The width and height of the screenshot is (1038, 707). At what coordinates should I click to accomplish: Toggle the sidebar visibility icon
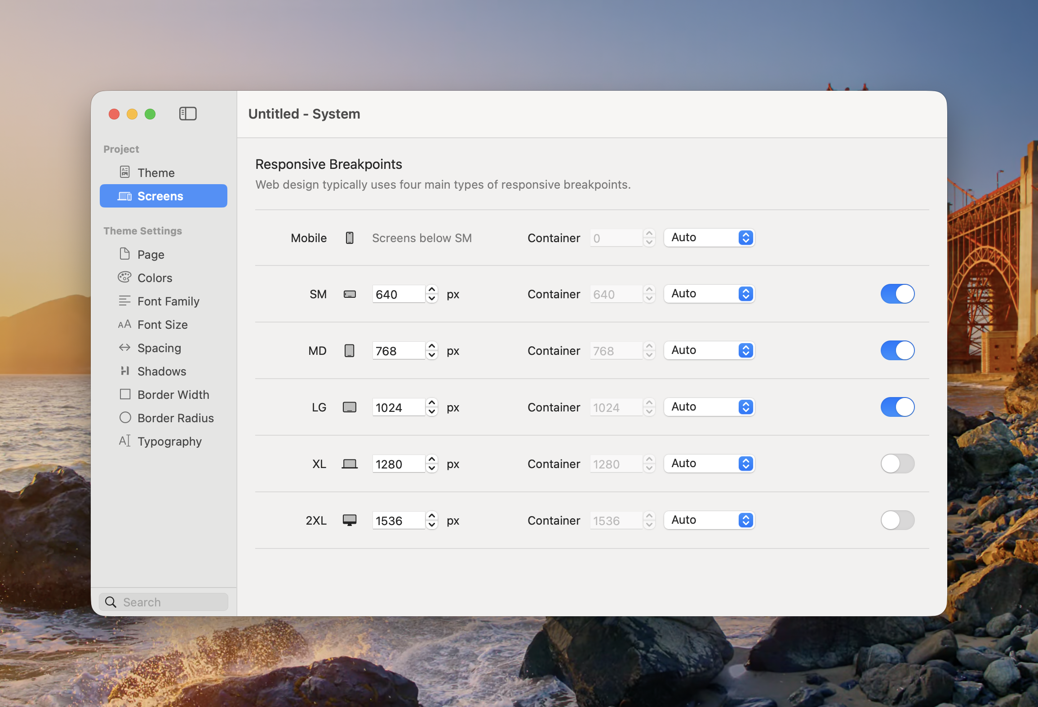188,114
